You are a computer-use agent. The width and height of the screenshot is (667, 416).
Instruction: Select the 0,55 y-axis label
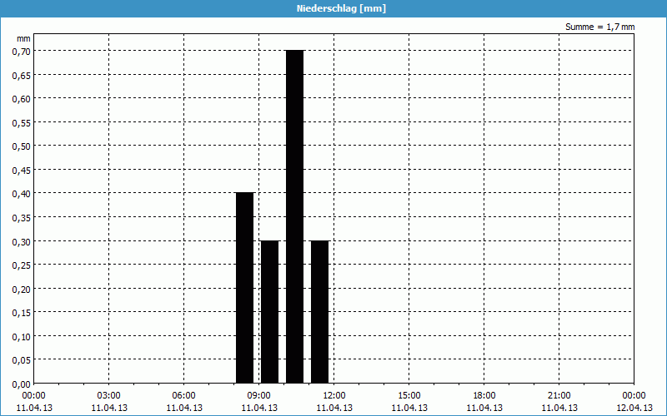click(22, 122)
